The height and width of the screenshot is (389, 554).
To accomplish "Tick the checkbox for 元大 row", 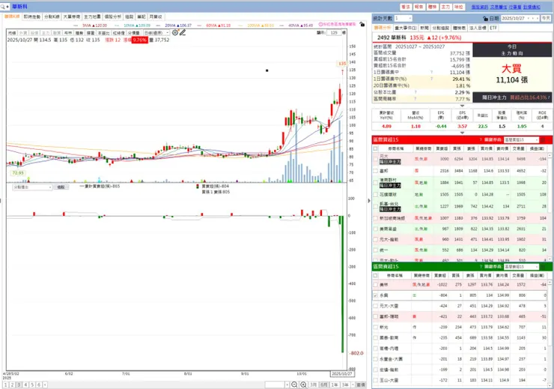I will (x=376, y=159).
